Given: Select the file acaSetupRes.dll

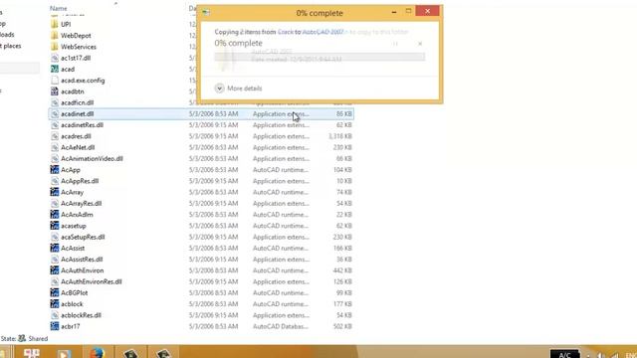Looking at the screenshot, I should (x=83, y=237).
